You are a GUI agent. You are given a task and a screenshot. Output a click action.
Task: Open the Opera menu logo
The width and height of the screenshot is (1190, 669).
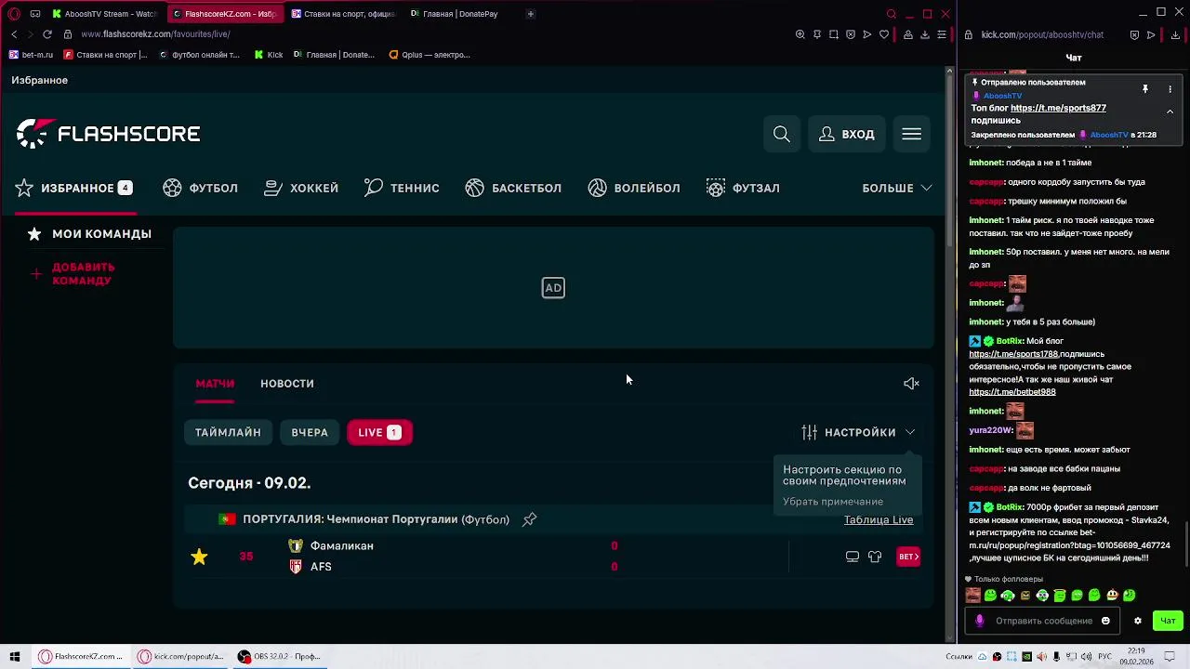[x=14, y=14]
